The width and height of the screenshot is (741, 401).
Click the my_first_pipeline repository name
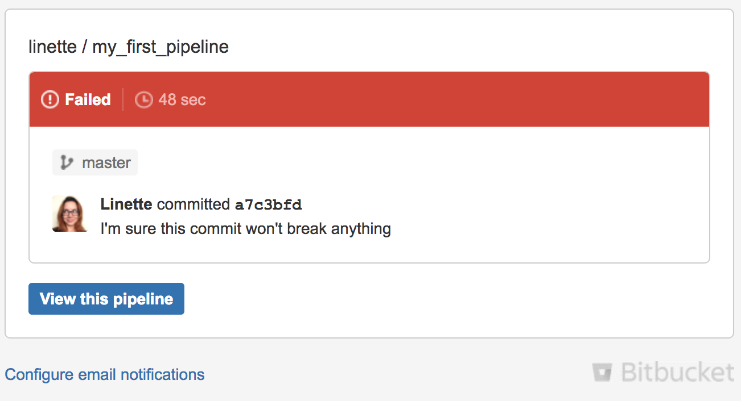(x=160, y=47)
